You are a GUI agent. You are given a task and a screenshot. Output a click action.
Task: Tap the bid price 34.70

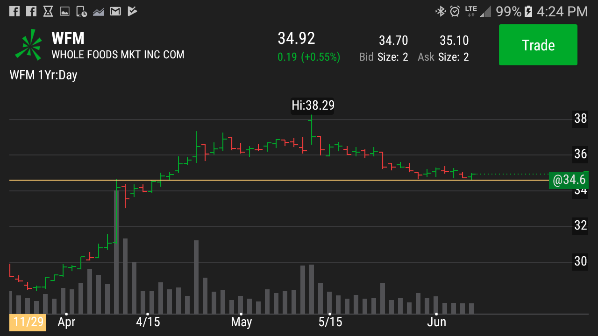coord(393,41)
